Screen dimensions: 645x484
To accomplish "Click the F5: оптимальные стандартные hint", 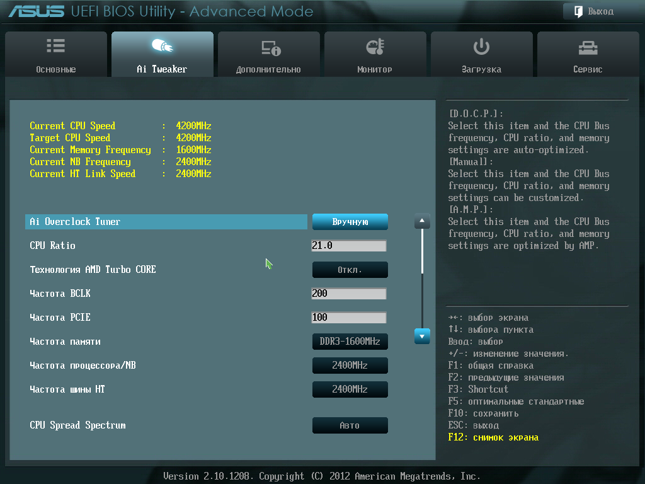I will [x=517, y=401].
